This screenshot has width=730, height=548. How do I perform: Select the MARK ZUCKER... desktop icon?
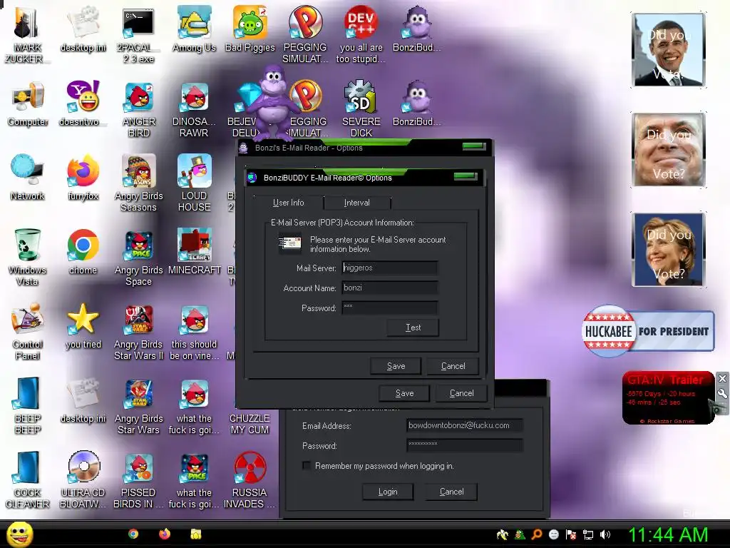[26, 34]
